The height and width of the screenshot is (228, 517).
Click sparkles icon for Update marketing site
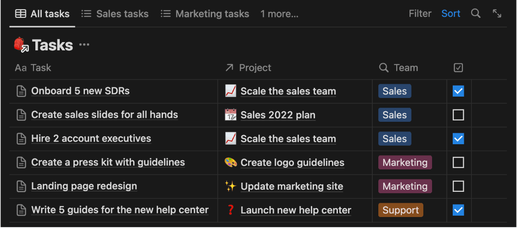coord(230,186)
